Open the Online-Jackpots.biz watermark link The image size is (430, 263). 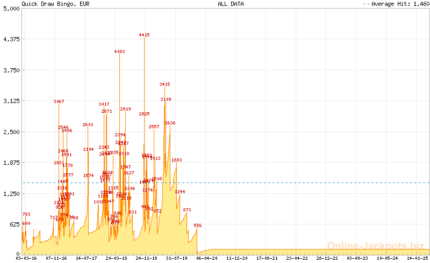point(372,246)
